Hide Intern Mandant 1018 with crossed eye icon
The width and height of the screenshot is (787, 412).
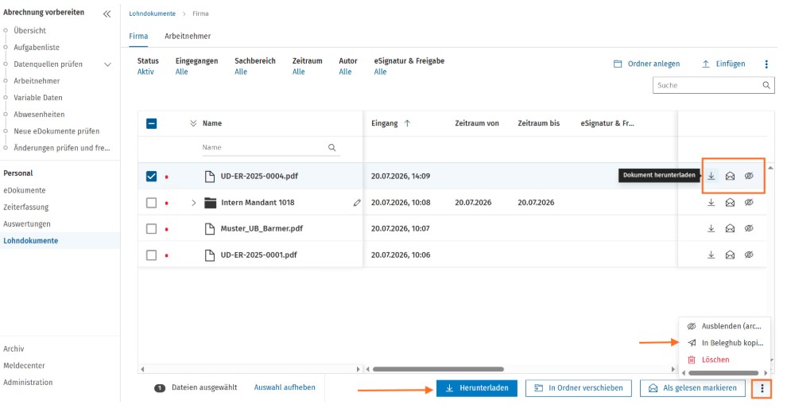click(x=749, y=203)
